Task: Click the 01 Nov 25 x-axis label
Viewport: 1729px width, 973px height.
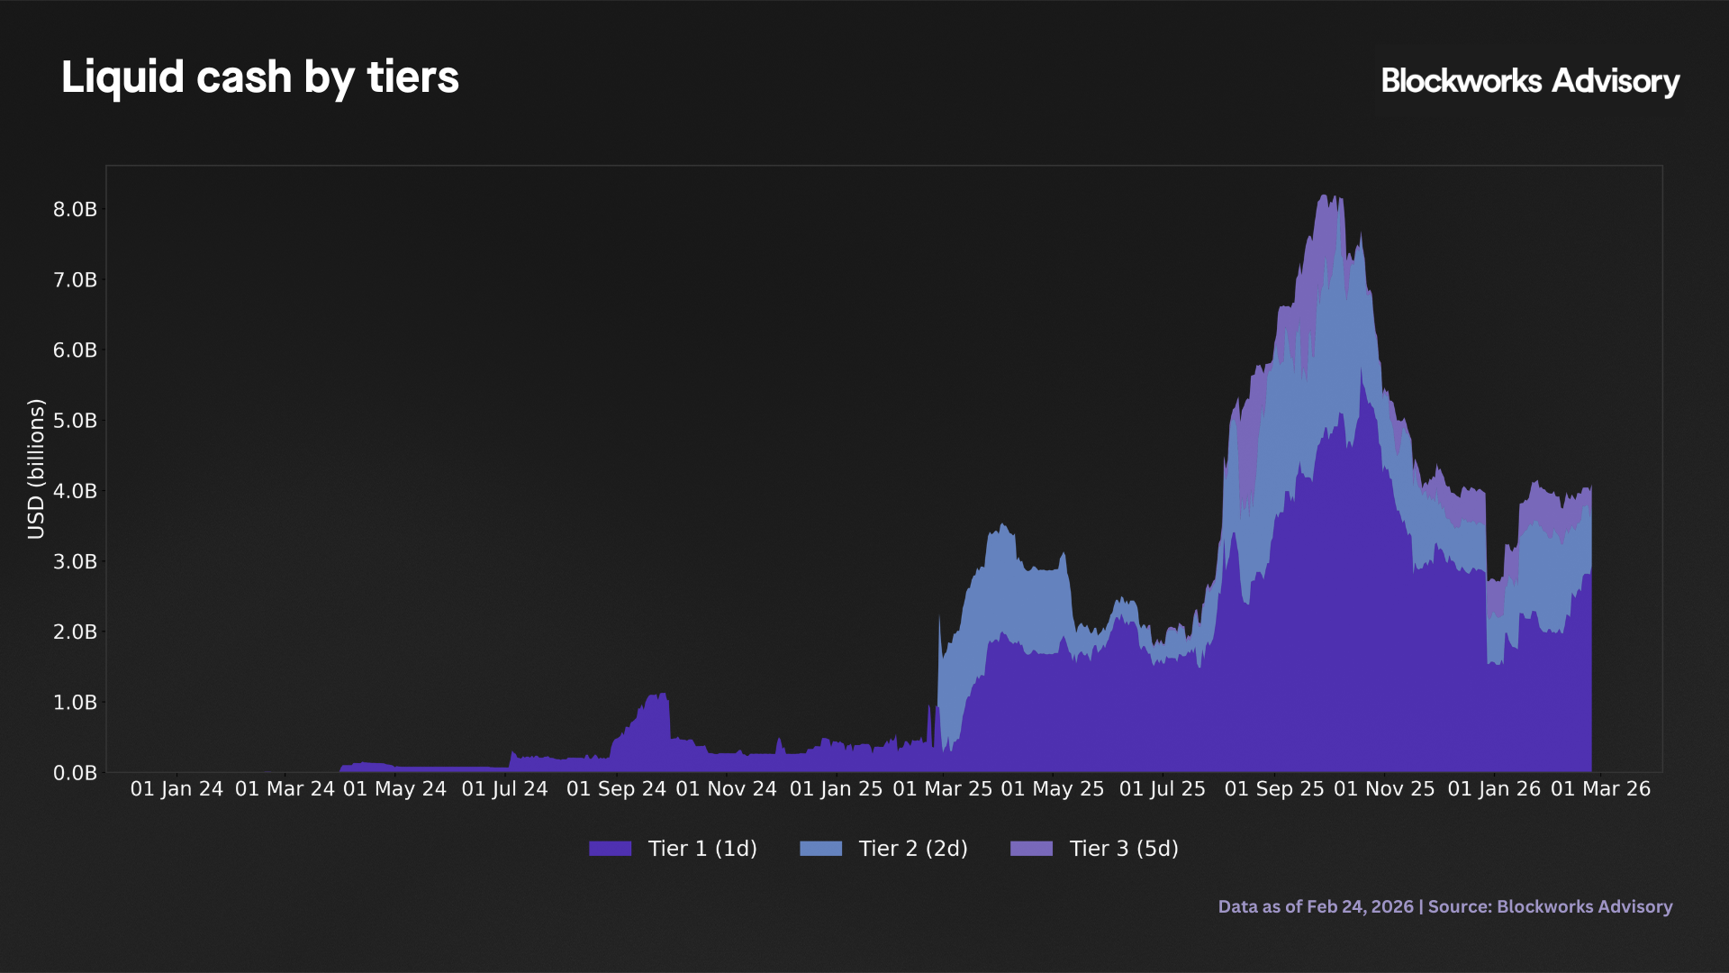Action: 1384,789
